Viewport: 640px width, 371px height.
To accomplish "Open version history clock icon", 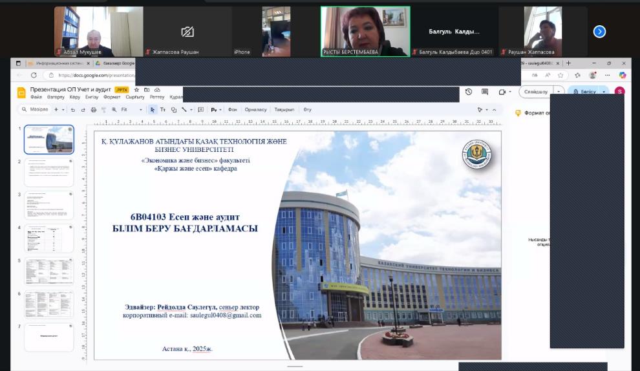I will coord(469,92).
